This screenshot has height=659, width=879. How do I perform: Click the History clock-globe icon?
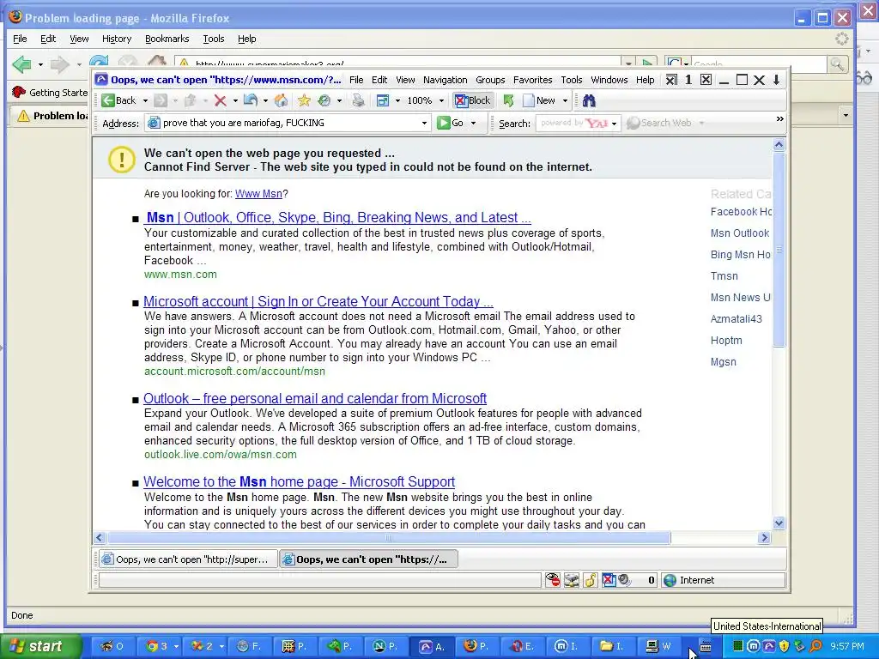tap(324, 100)
